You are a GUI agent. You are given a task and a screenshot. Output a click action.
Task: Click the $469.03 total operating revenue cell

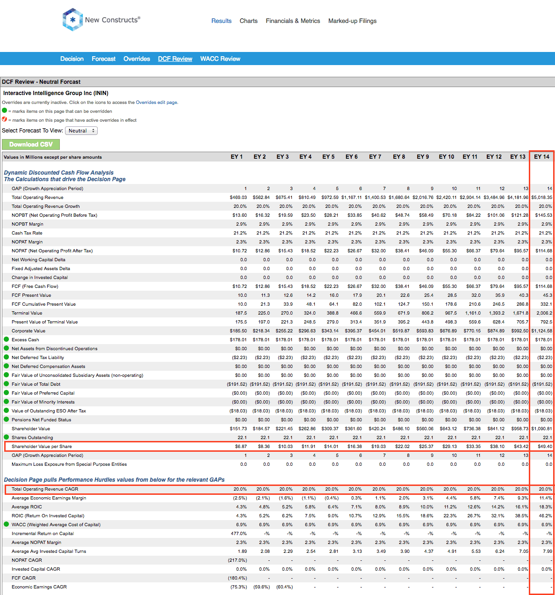click(238, 198)
